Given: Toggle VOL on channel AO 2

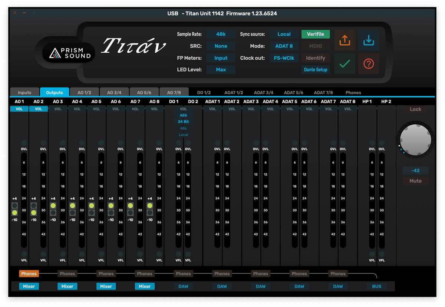Looking at the screenshot, I should pyautogui.click(x=39, y=109).
